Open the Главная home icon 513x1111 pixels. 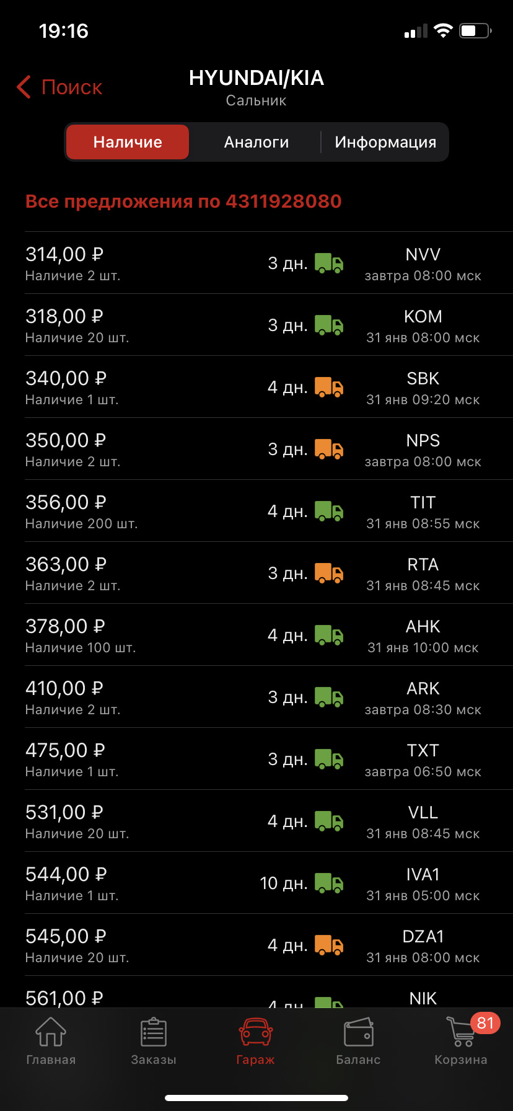coord(51,1032)
